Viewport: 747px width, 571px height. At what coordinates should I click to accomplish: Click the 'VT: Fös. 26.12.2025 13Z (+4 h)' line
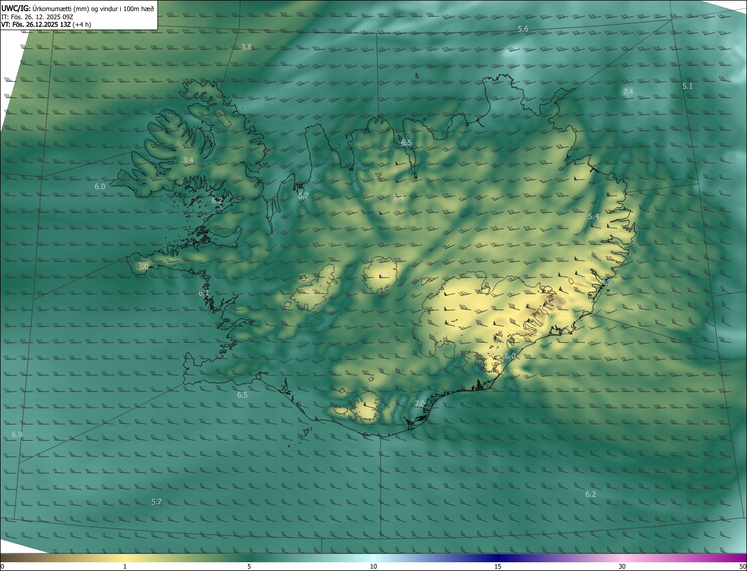pos(46,25)
